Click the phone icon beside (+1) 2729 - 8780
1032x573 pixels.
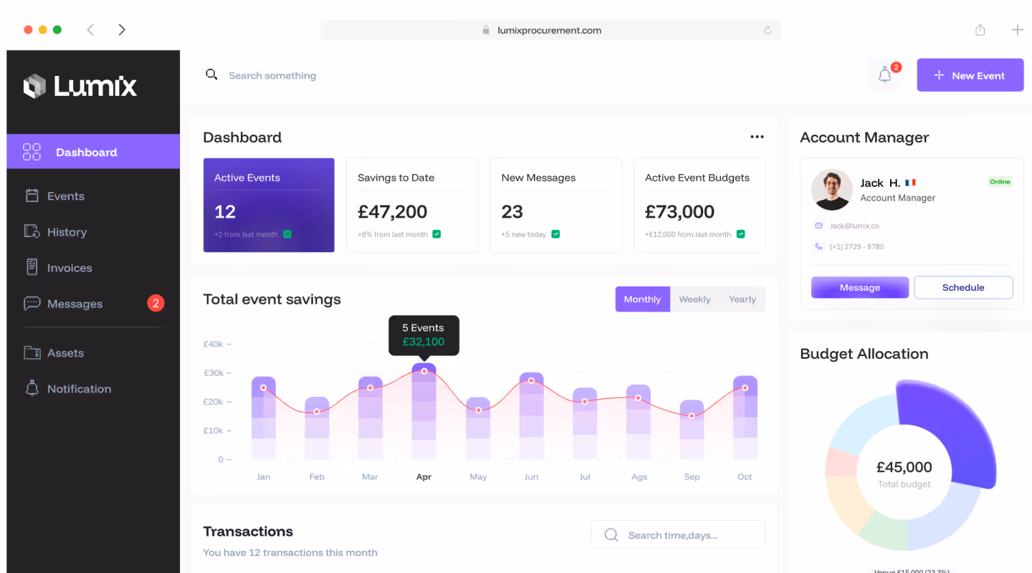pyautogui.click(x=818, y=246)
